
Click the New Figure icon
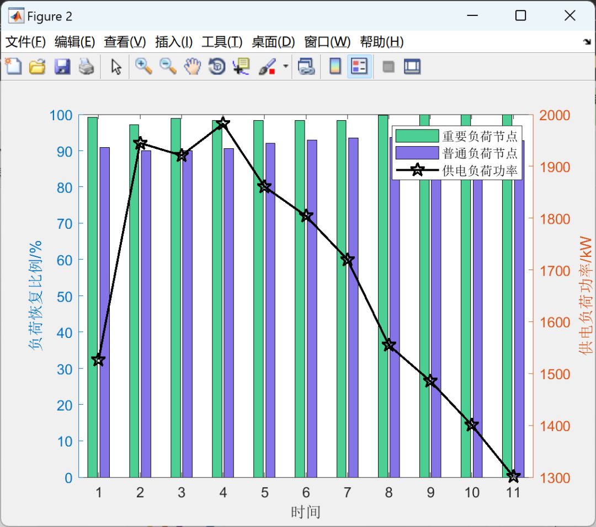pos(13,67)
